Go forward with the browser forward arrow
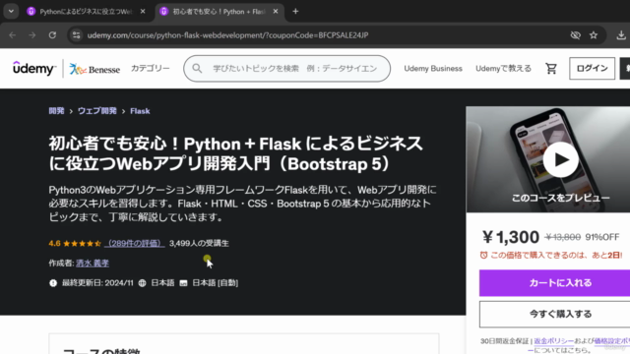Viewport: 630px width, 354px height. tap(32, 35)
